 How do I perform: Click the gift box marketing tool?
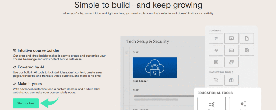click(231, 80)
